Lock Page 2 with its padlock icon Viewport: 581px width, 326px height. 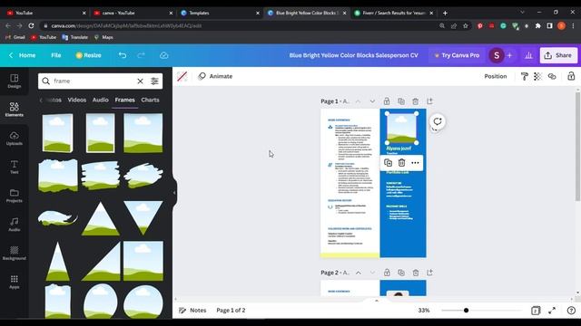tap(387, 273)
